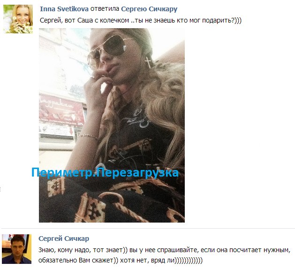The image size is (295, 270).
Task: Click the reply line starting with Знаю, кому надо
Action: [165, 250]
